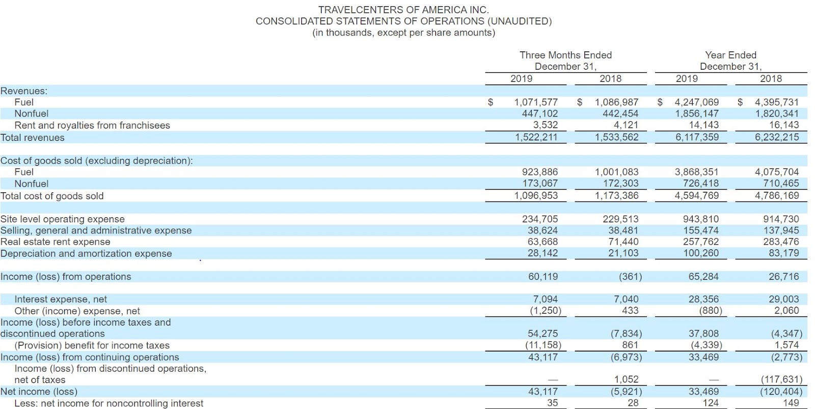Click 'Total cost of goods sold' label
The width and height of the screenshot is (815, 409).
[52, 196]
